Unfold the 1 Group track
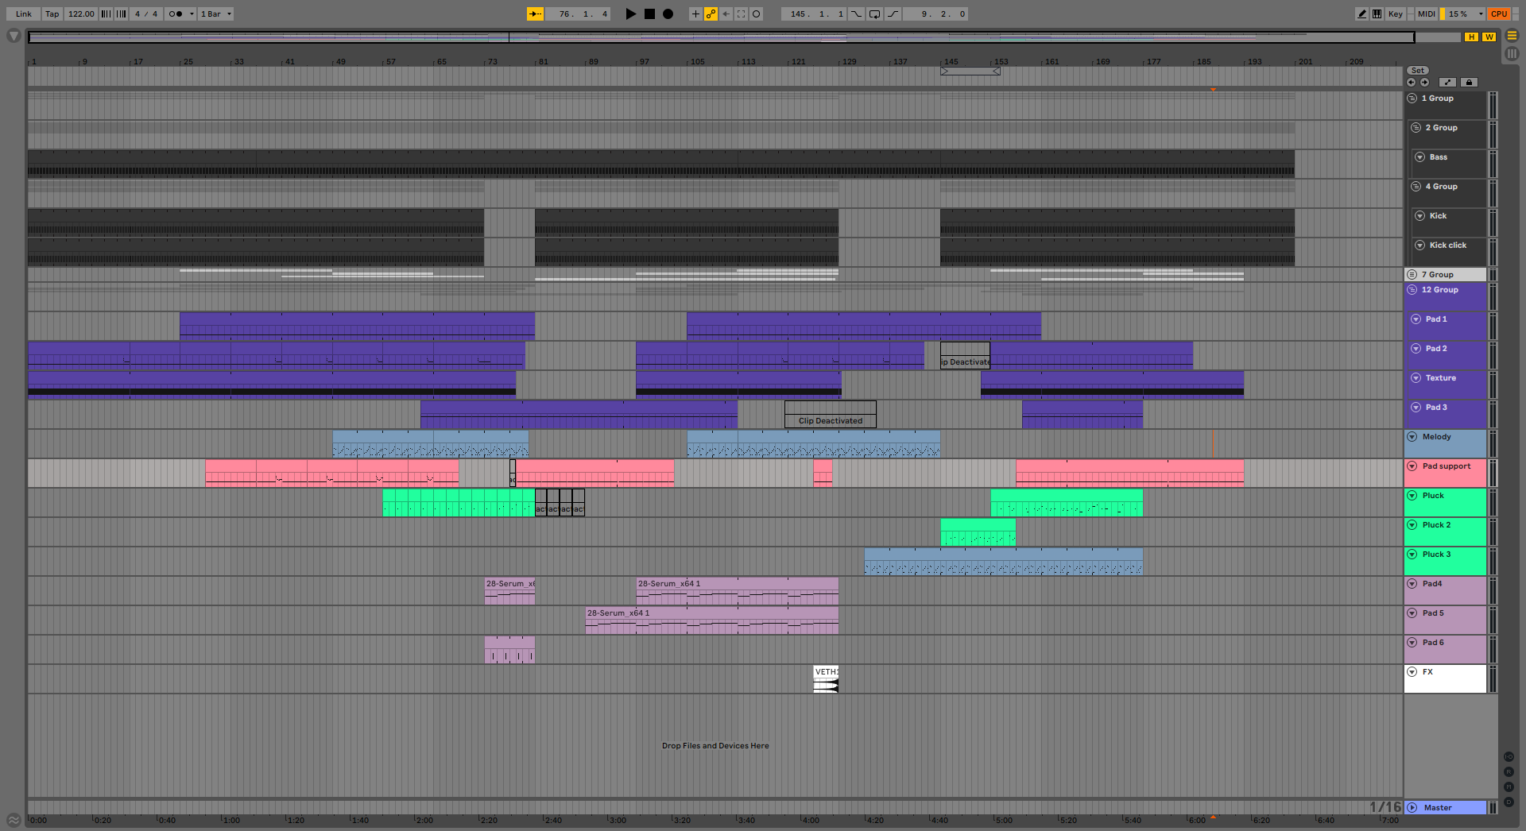Screen dimensions: 1526x831 pos(1412,99)
